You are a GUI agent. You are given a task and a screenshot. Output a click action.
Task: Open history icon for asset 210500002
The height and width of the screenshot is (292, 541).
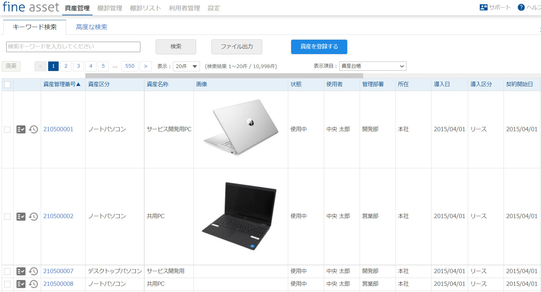[x=33, y=216]
